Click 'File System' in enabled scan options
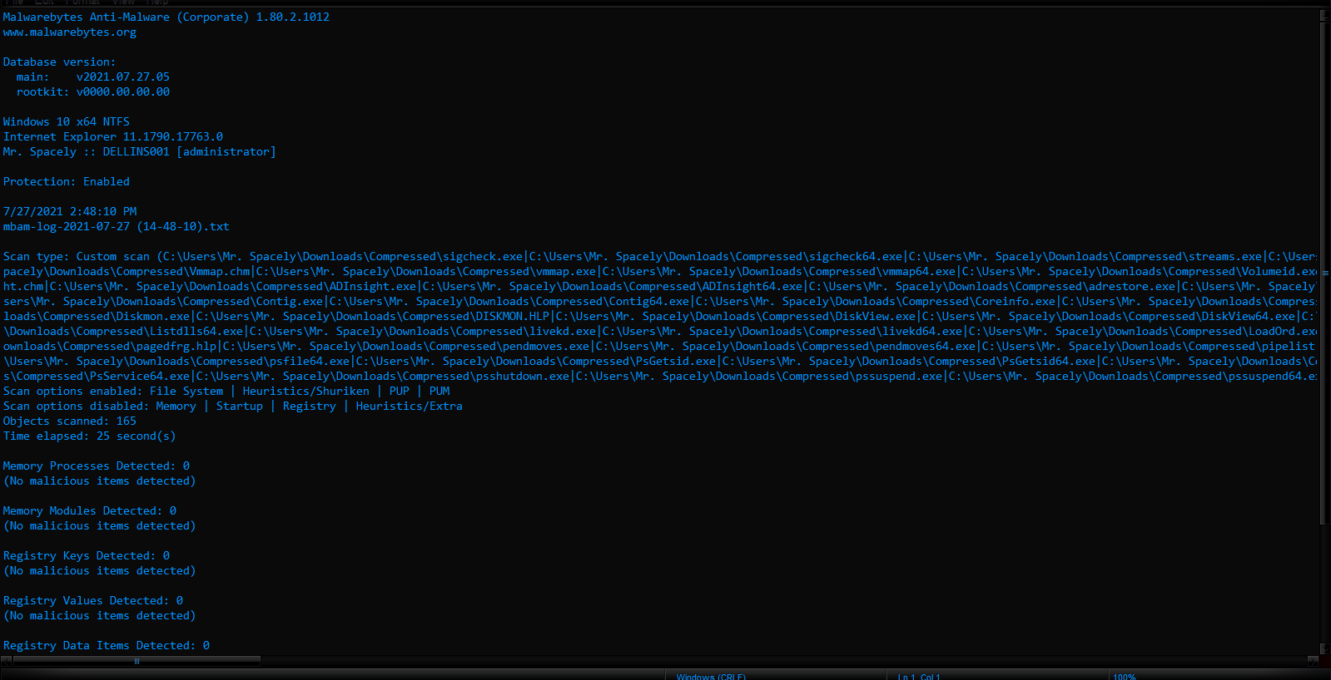This screenshot has height=680, width=1331. tap(186, 391)
